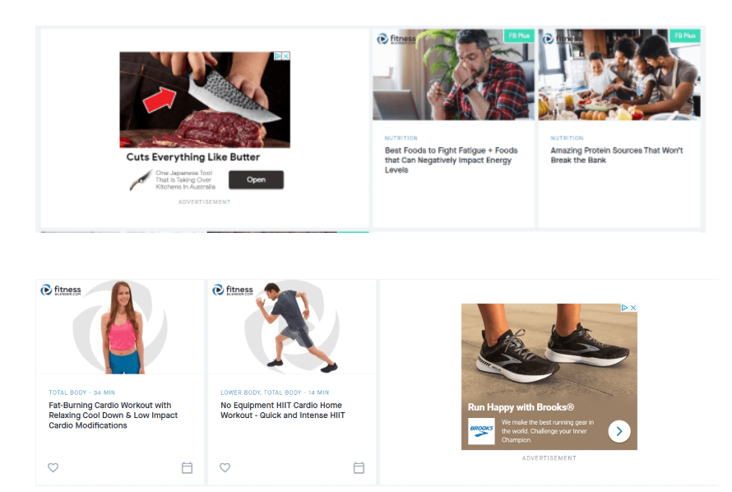Favorite the Fat-Burning Cardio Workout with heart icon
732x492 pixels.
[x=53, y=467]
